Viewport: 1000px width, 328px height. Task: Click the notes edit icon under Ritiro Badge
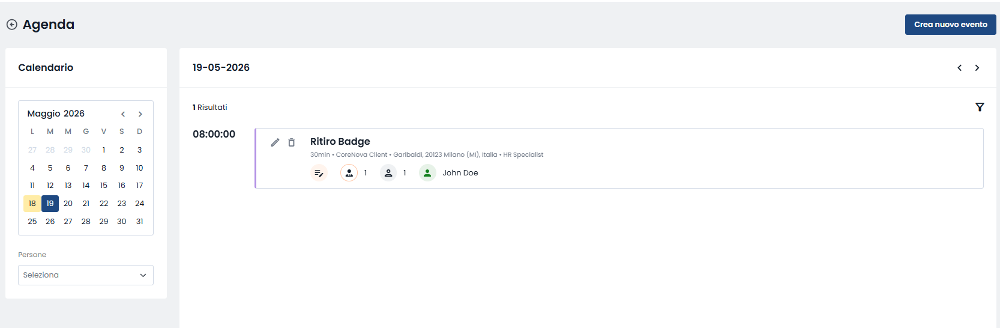[319, 173]
